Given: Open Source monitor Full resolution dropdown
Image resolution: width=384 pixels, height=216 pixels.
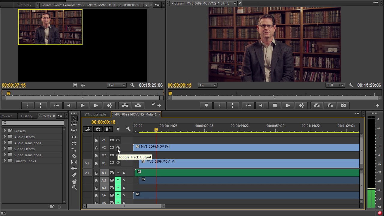Looking at the screenshot, I should [x=117, y=85].
